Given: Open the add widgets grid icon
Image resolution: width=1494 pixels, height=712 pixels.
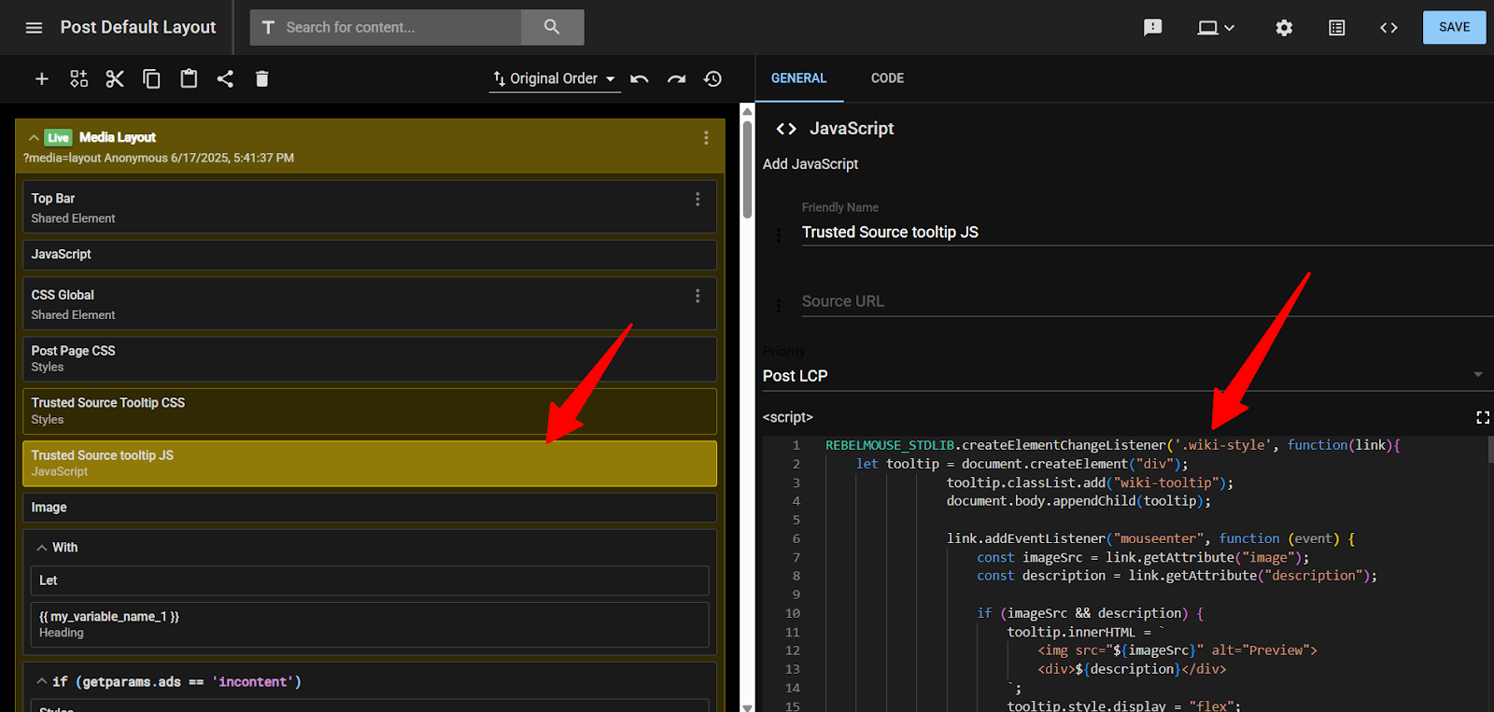Looking at the screenshot, I should click(x=78, y=79).
